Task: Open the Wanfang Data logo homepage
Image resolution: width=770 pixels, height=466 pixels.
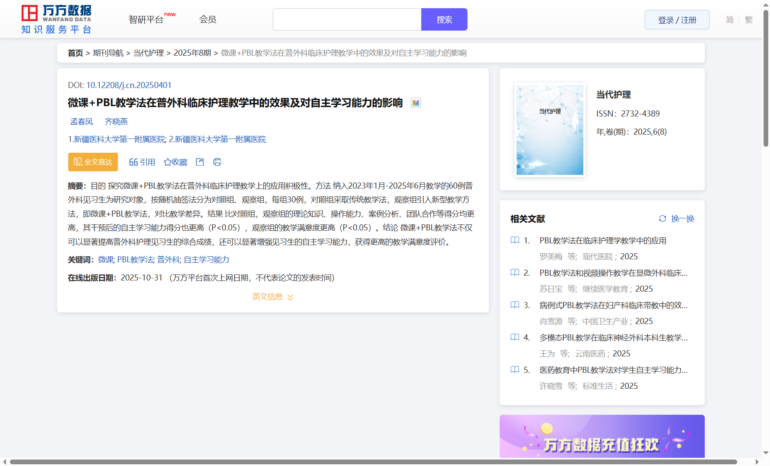Action: (56, 19)
